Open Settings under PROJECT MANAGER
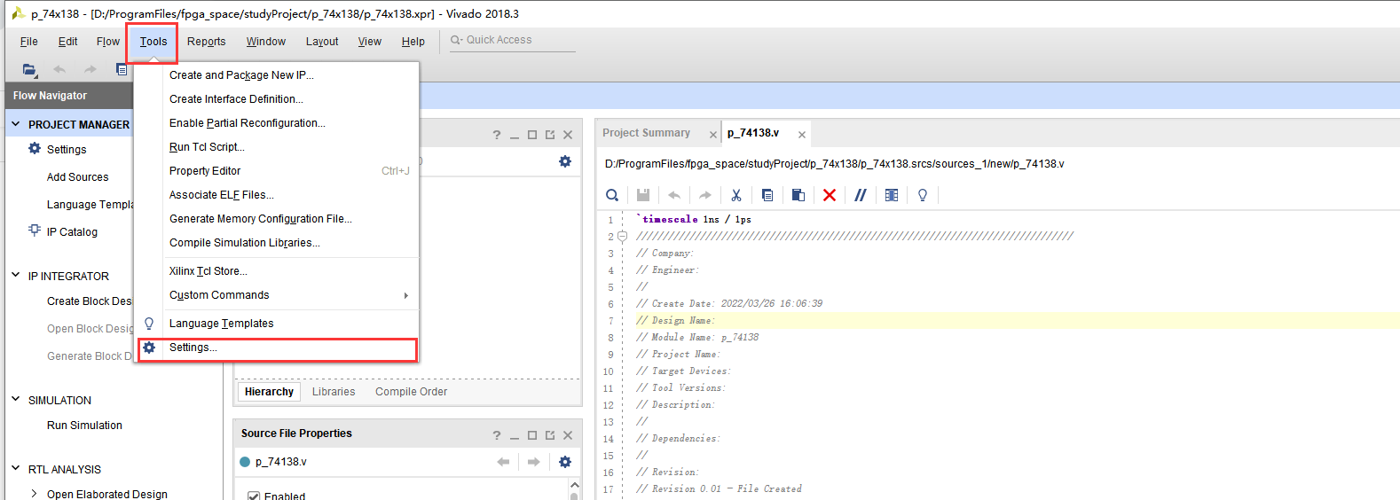 click(67, 150)
